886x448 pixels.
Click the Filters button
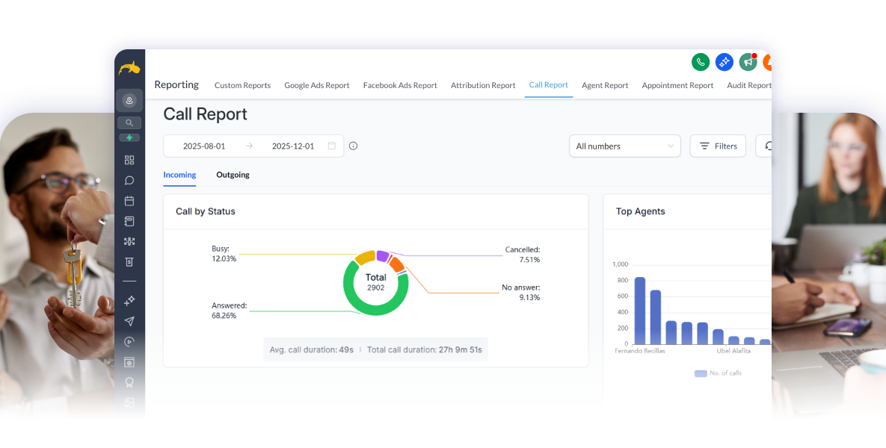(x=718, y=146)
